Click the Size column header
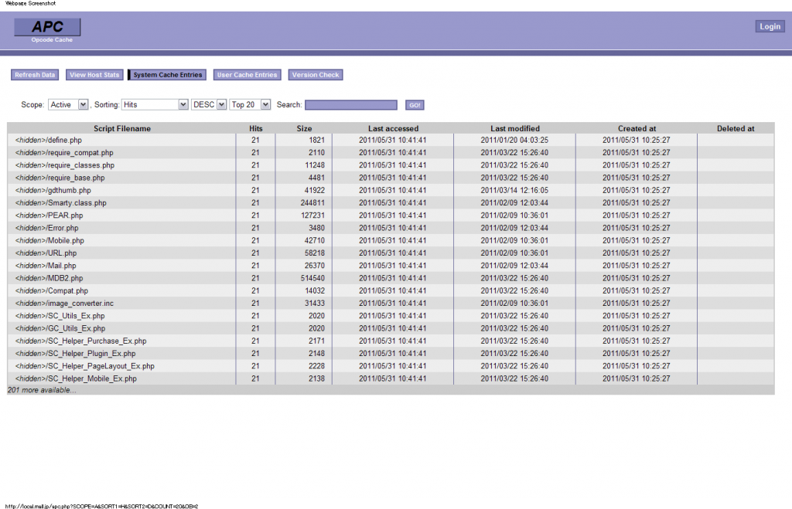792x509 pixels. click(x=304, y=128)
